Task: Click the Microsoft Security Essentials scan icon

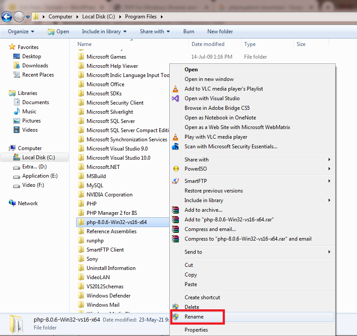Action: click(175, 147)
